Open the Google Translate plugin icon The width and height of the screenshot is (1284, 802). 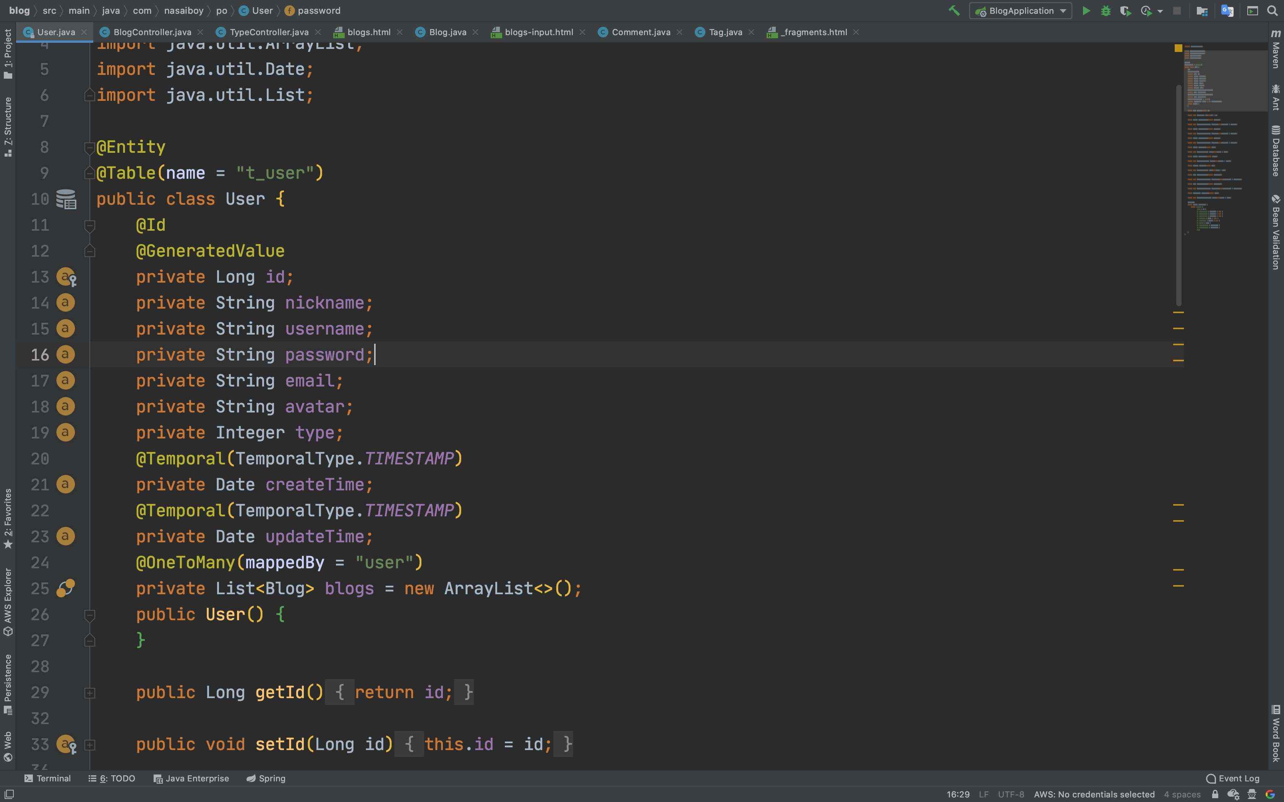[1227, 11]
